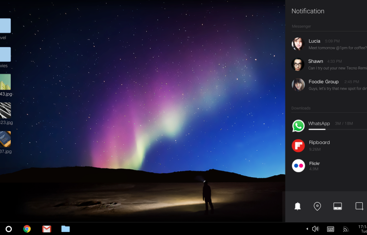Expand hidden system tray icons arrow

pos(307,229)
